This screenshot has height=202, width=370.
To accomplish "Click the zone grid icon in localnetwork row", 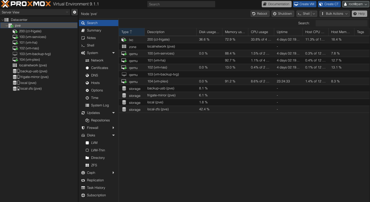I will point(124,47).
